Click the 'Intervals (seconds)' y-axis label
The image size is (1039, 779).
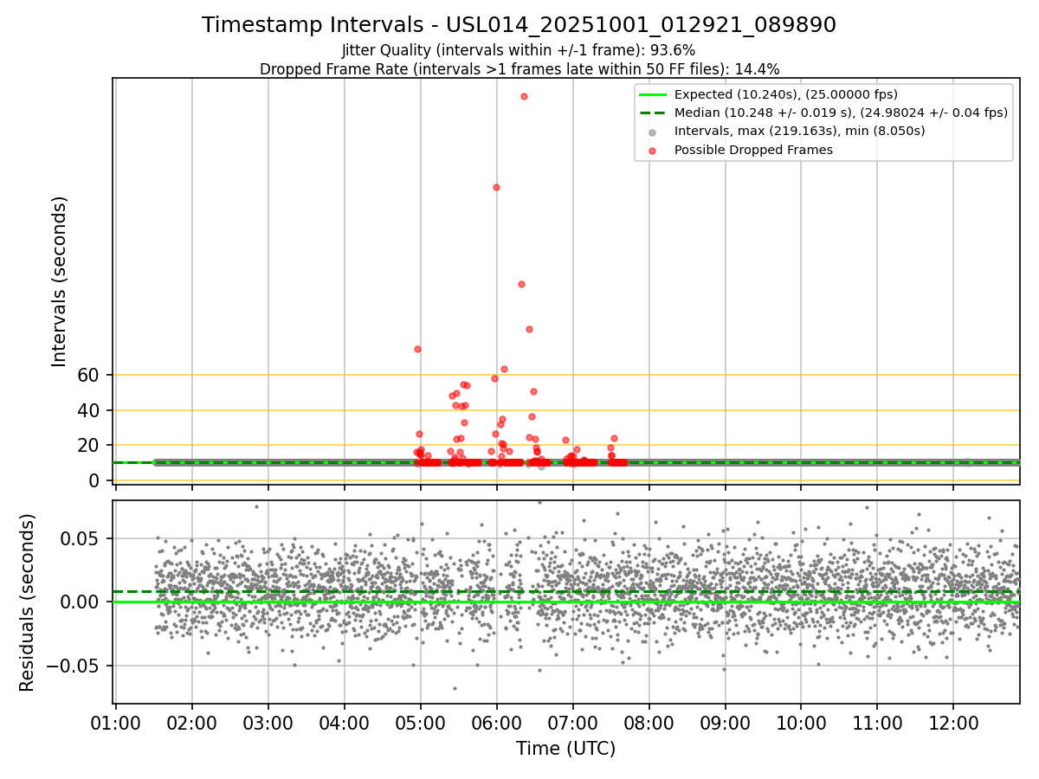(x=59, y=281)
